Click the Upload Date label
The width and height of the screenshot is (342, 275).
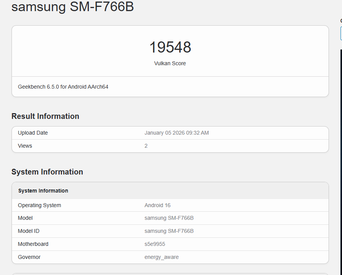33,133
